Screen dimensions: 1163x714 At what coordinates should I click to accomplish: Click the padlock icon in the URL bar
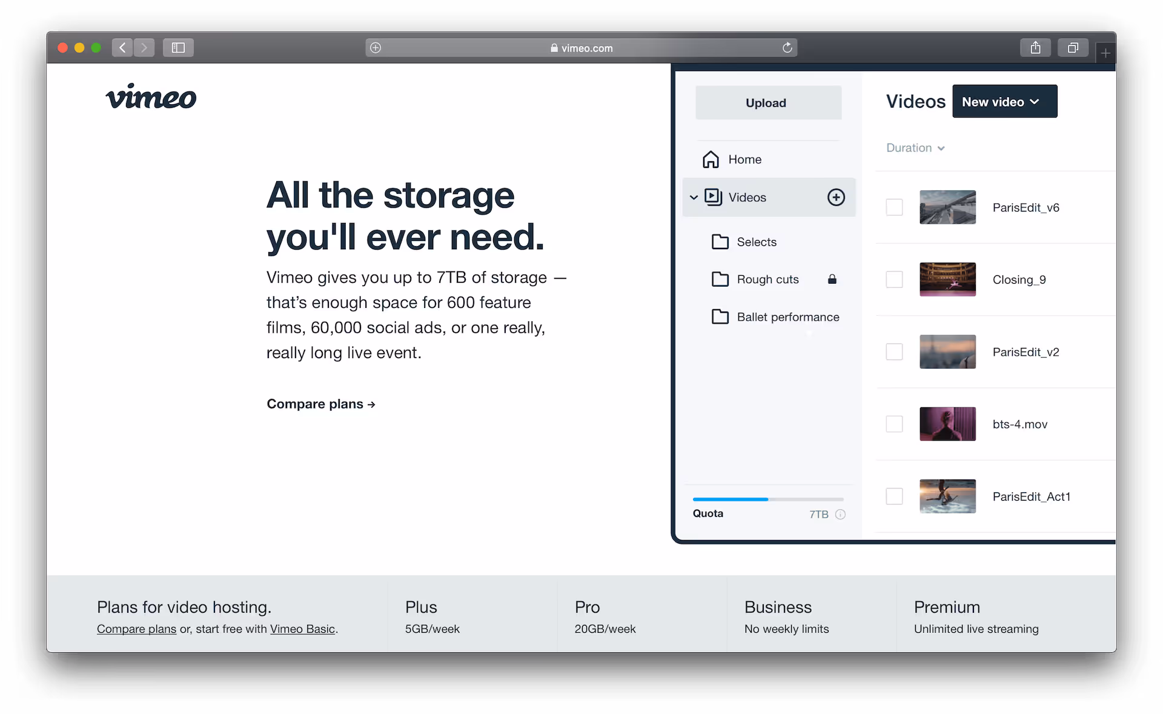pyautogui.click(x=554, y=48)
